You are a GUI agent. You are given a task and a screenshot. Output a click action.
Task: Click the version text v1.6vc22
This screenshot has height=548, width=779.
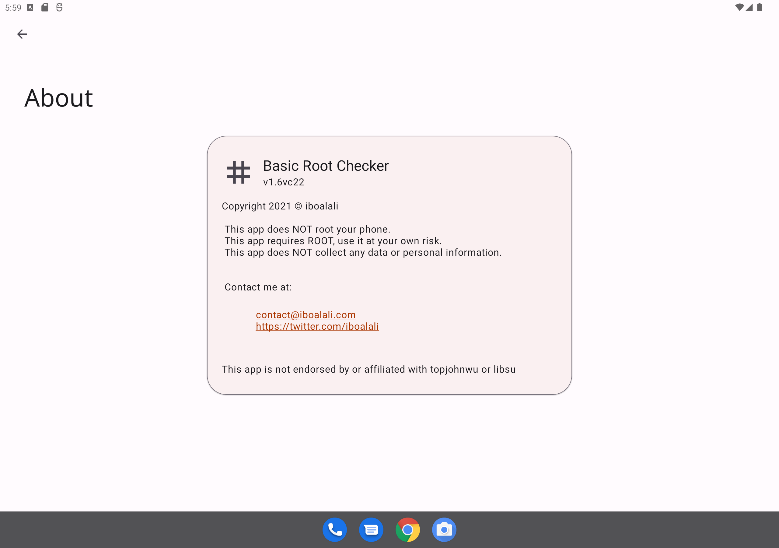click(284, 182)
